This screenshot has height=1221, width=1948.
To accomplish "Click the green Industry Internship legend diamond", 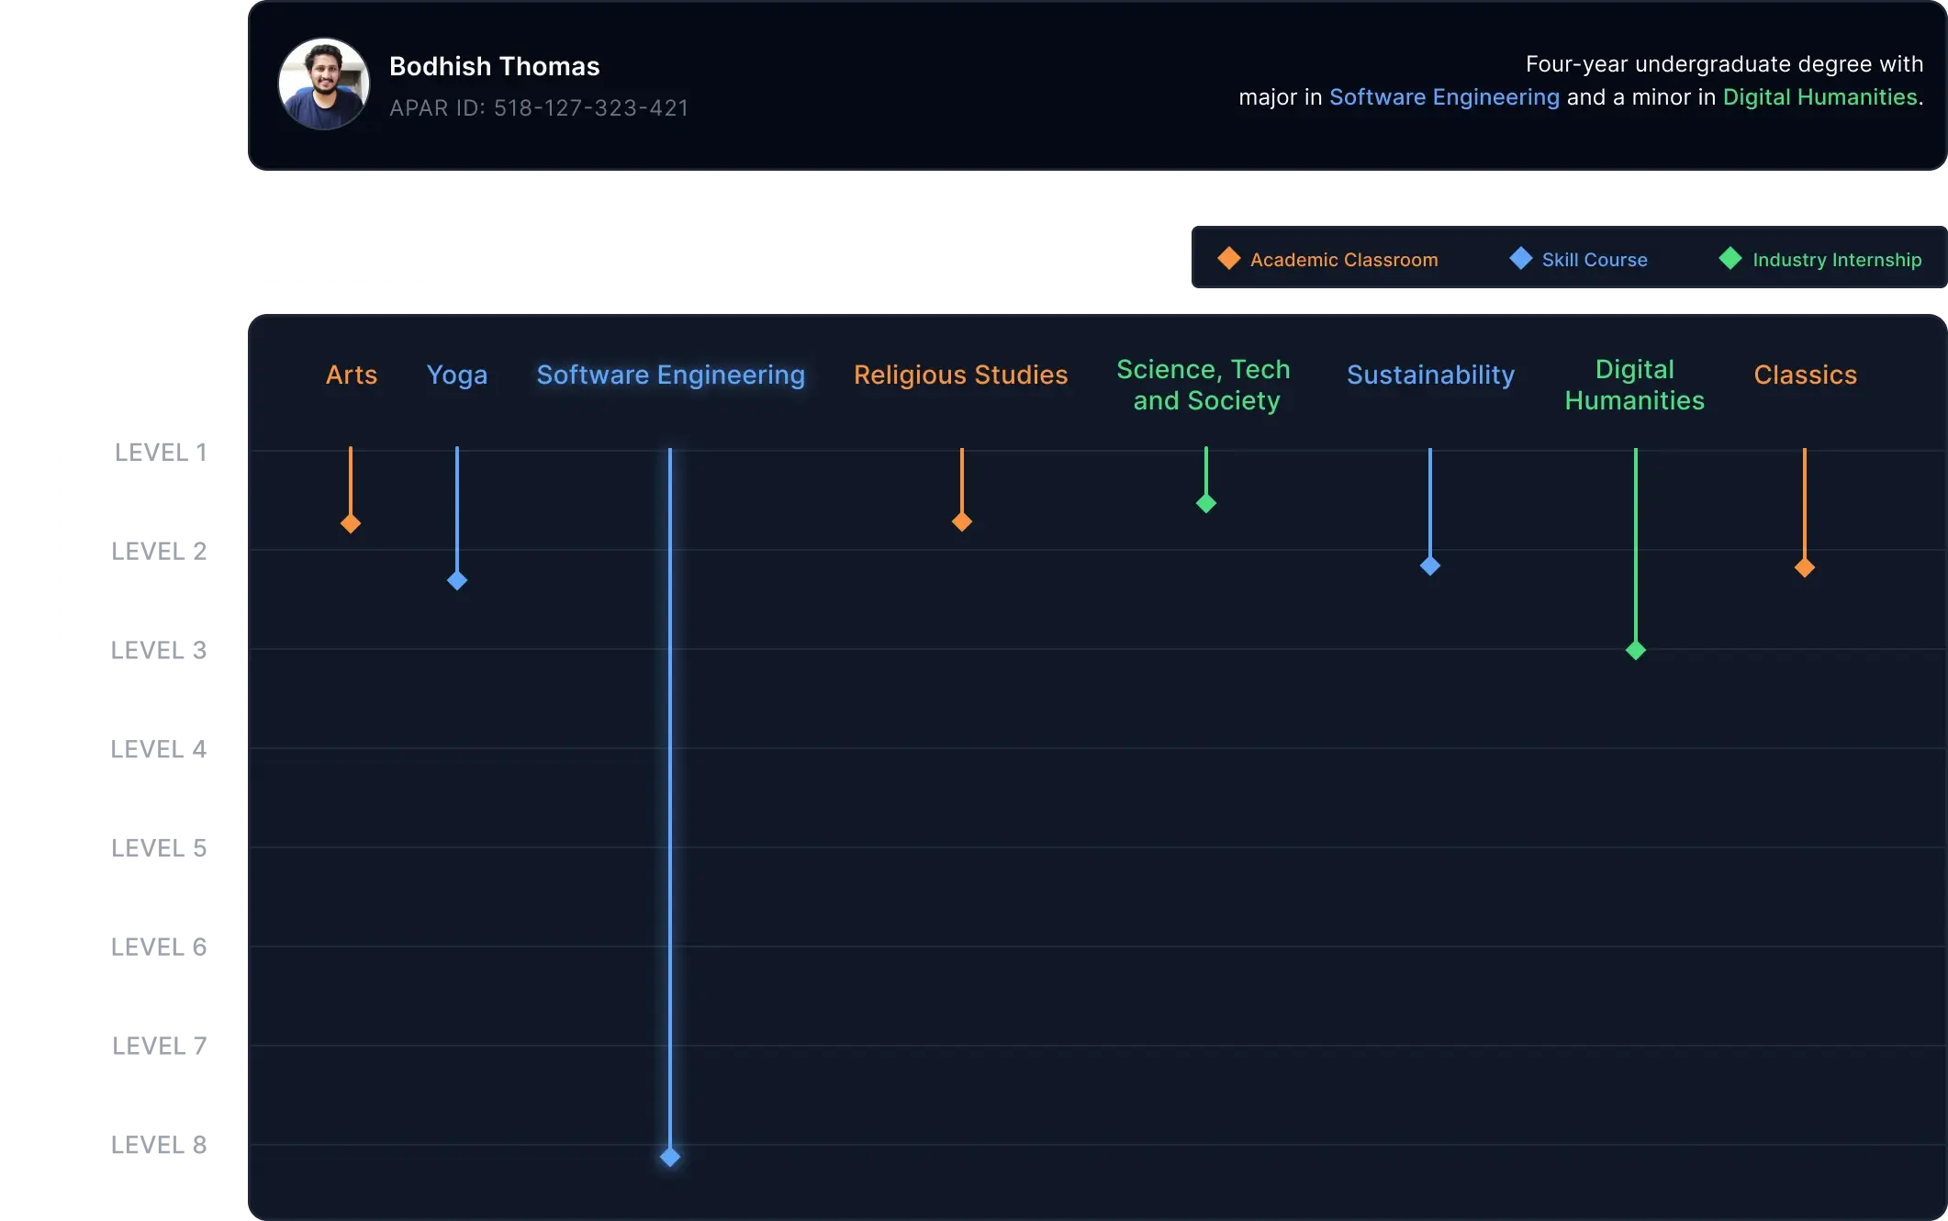I will point(1730,259).
